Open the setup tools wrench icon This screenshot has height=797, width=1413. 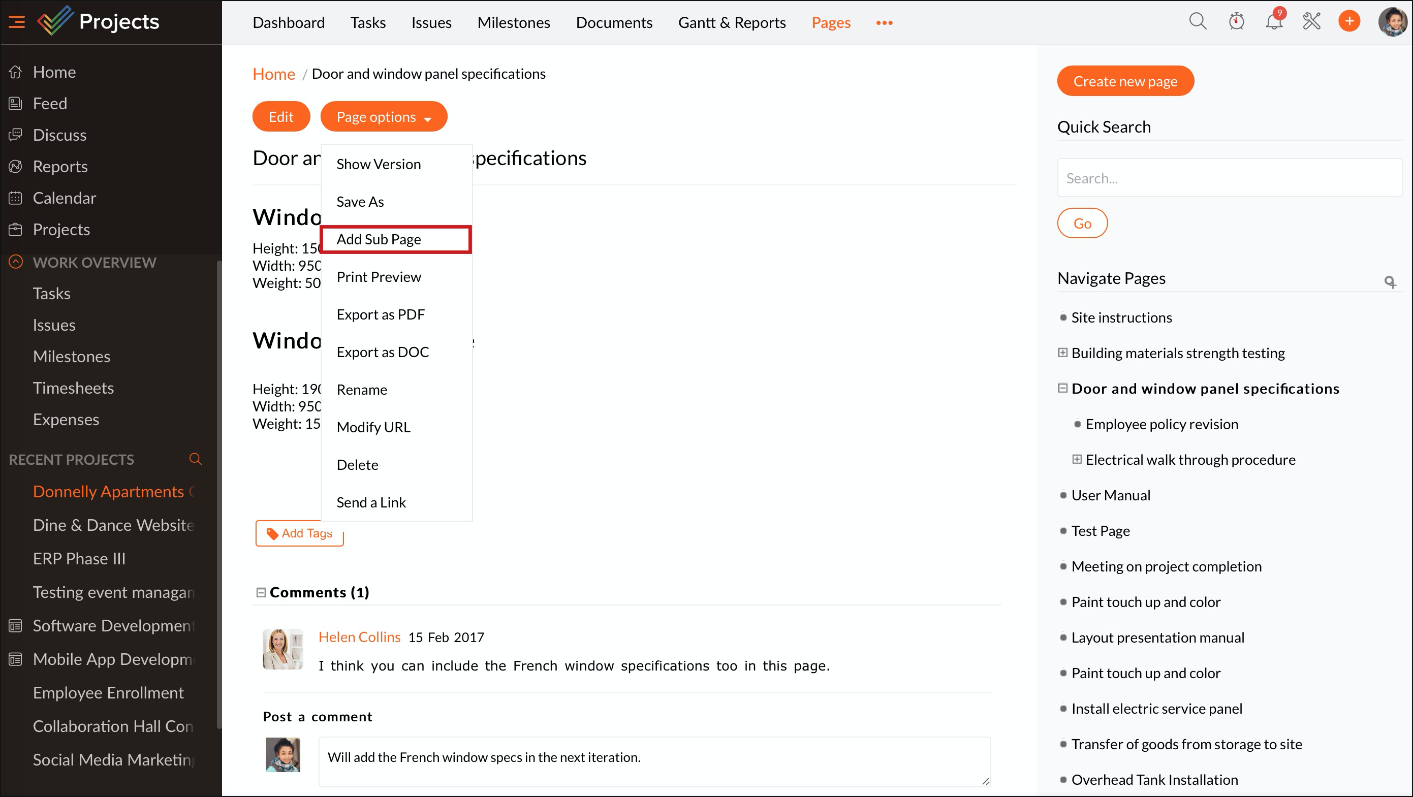(1311, 22)
